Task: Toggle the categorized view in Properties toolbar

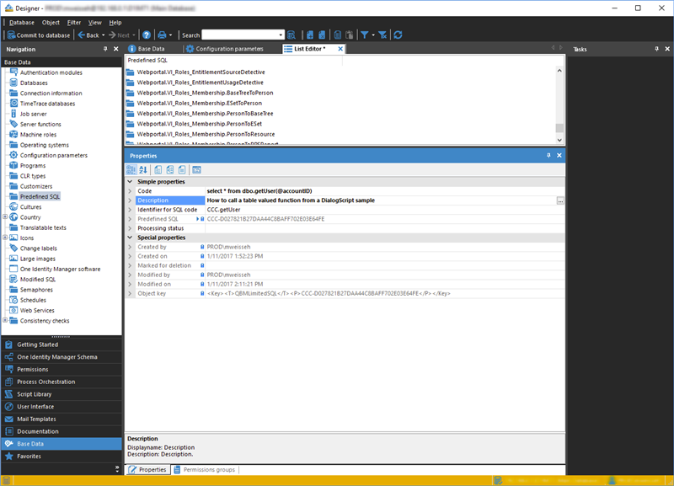Action: 131,169
